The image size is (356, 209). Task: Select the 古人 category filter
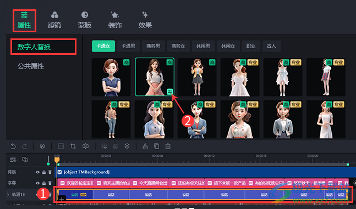click(271, 46)
